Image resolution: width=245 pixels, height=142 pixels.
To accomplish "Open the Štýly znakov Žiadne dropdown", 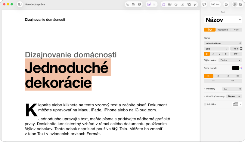I will point(230,60).
